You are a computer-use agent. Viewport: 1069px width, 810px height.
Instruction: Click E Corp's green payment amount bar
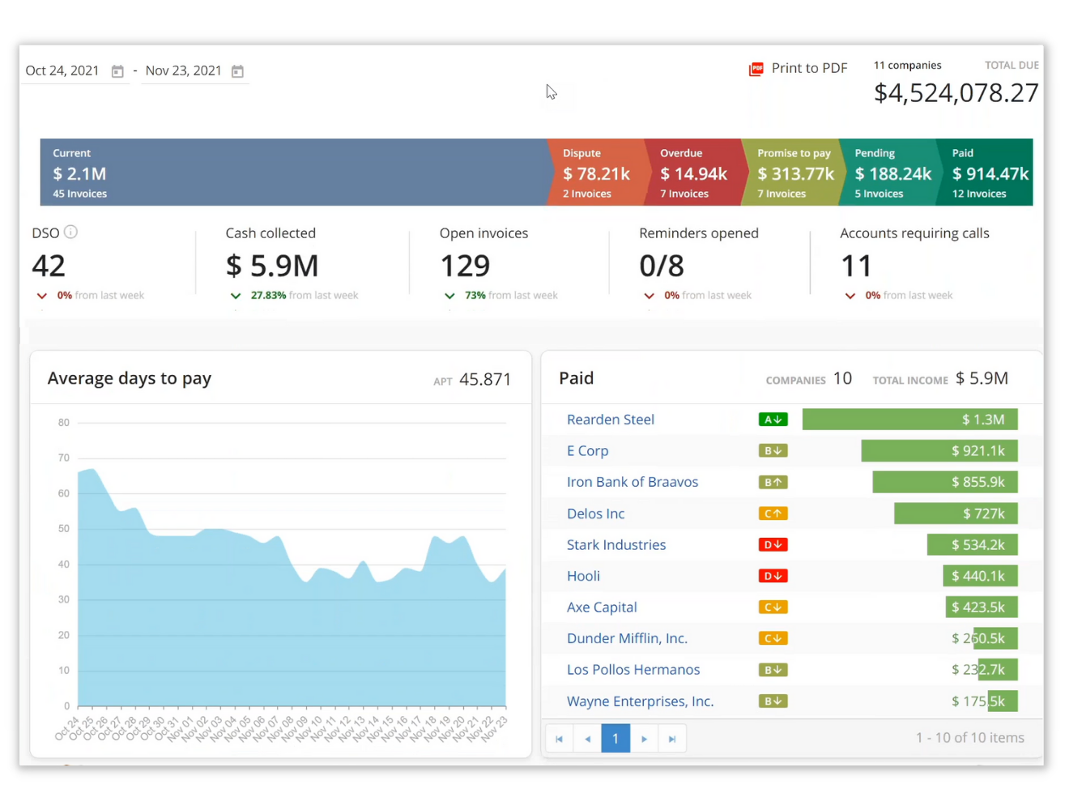click(x=939, y=450)
